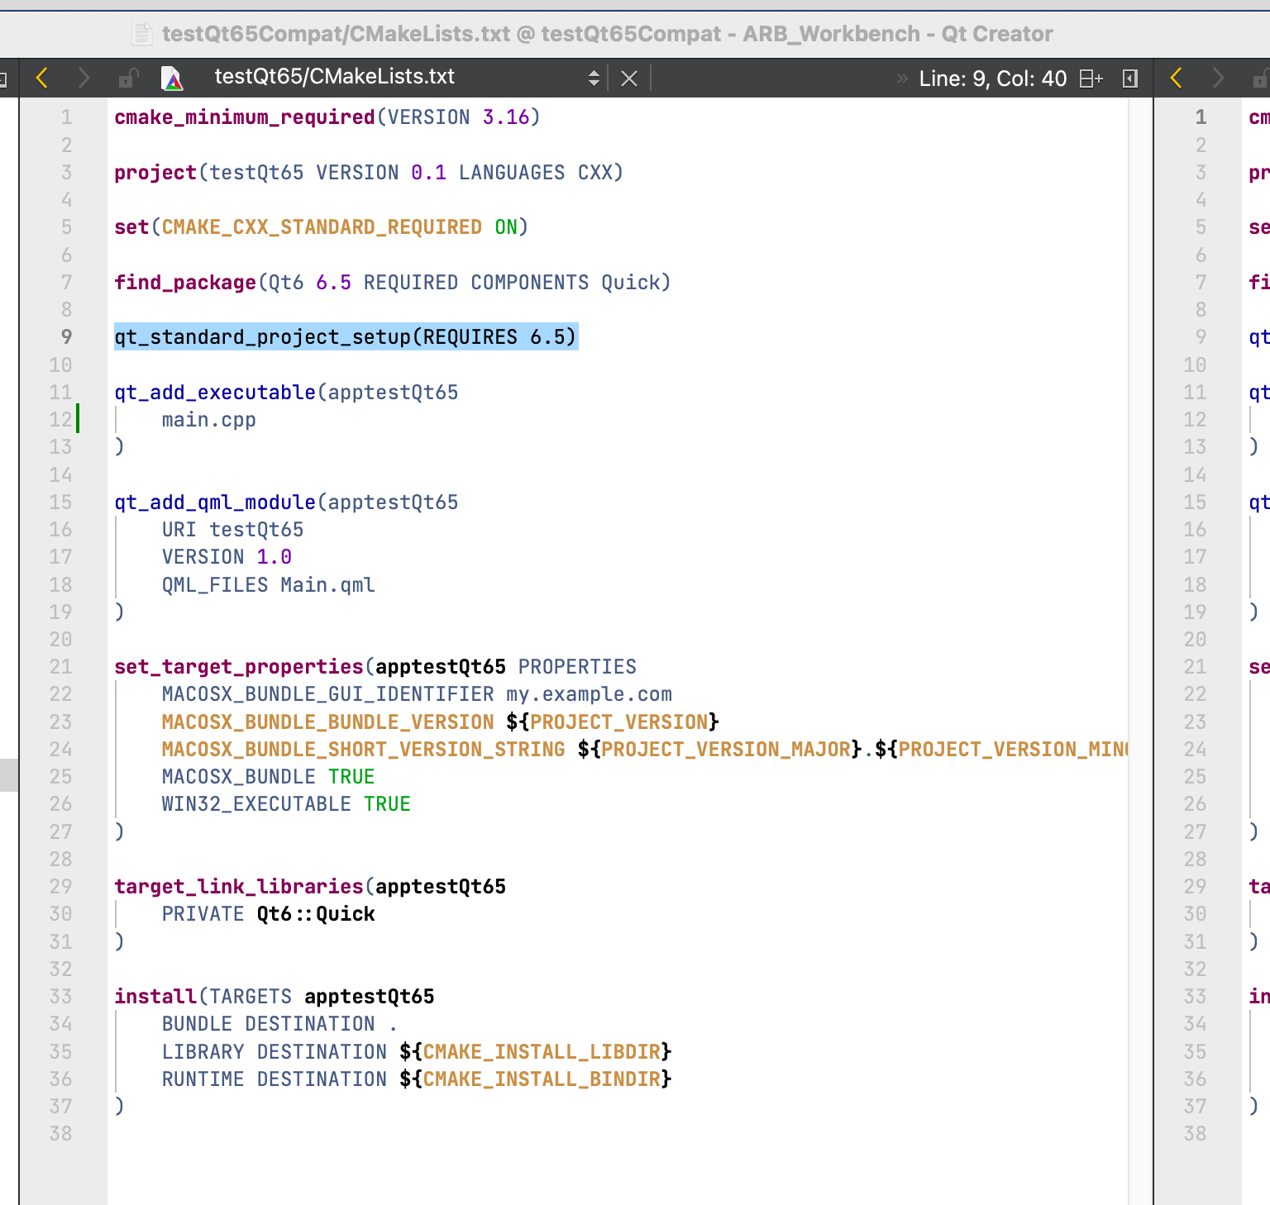Click the right pane's forward navigation arrow
This screenshot has width=1270, height=1205.
click(1217, 78)
